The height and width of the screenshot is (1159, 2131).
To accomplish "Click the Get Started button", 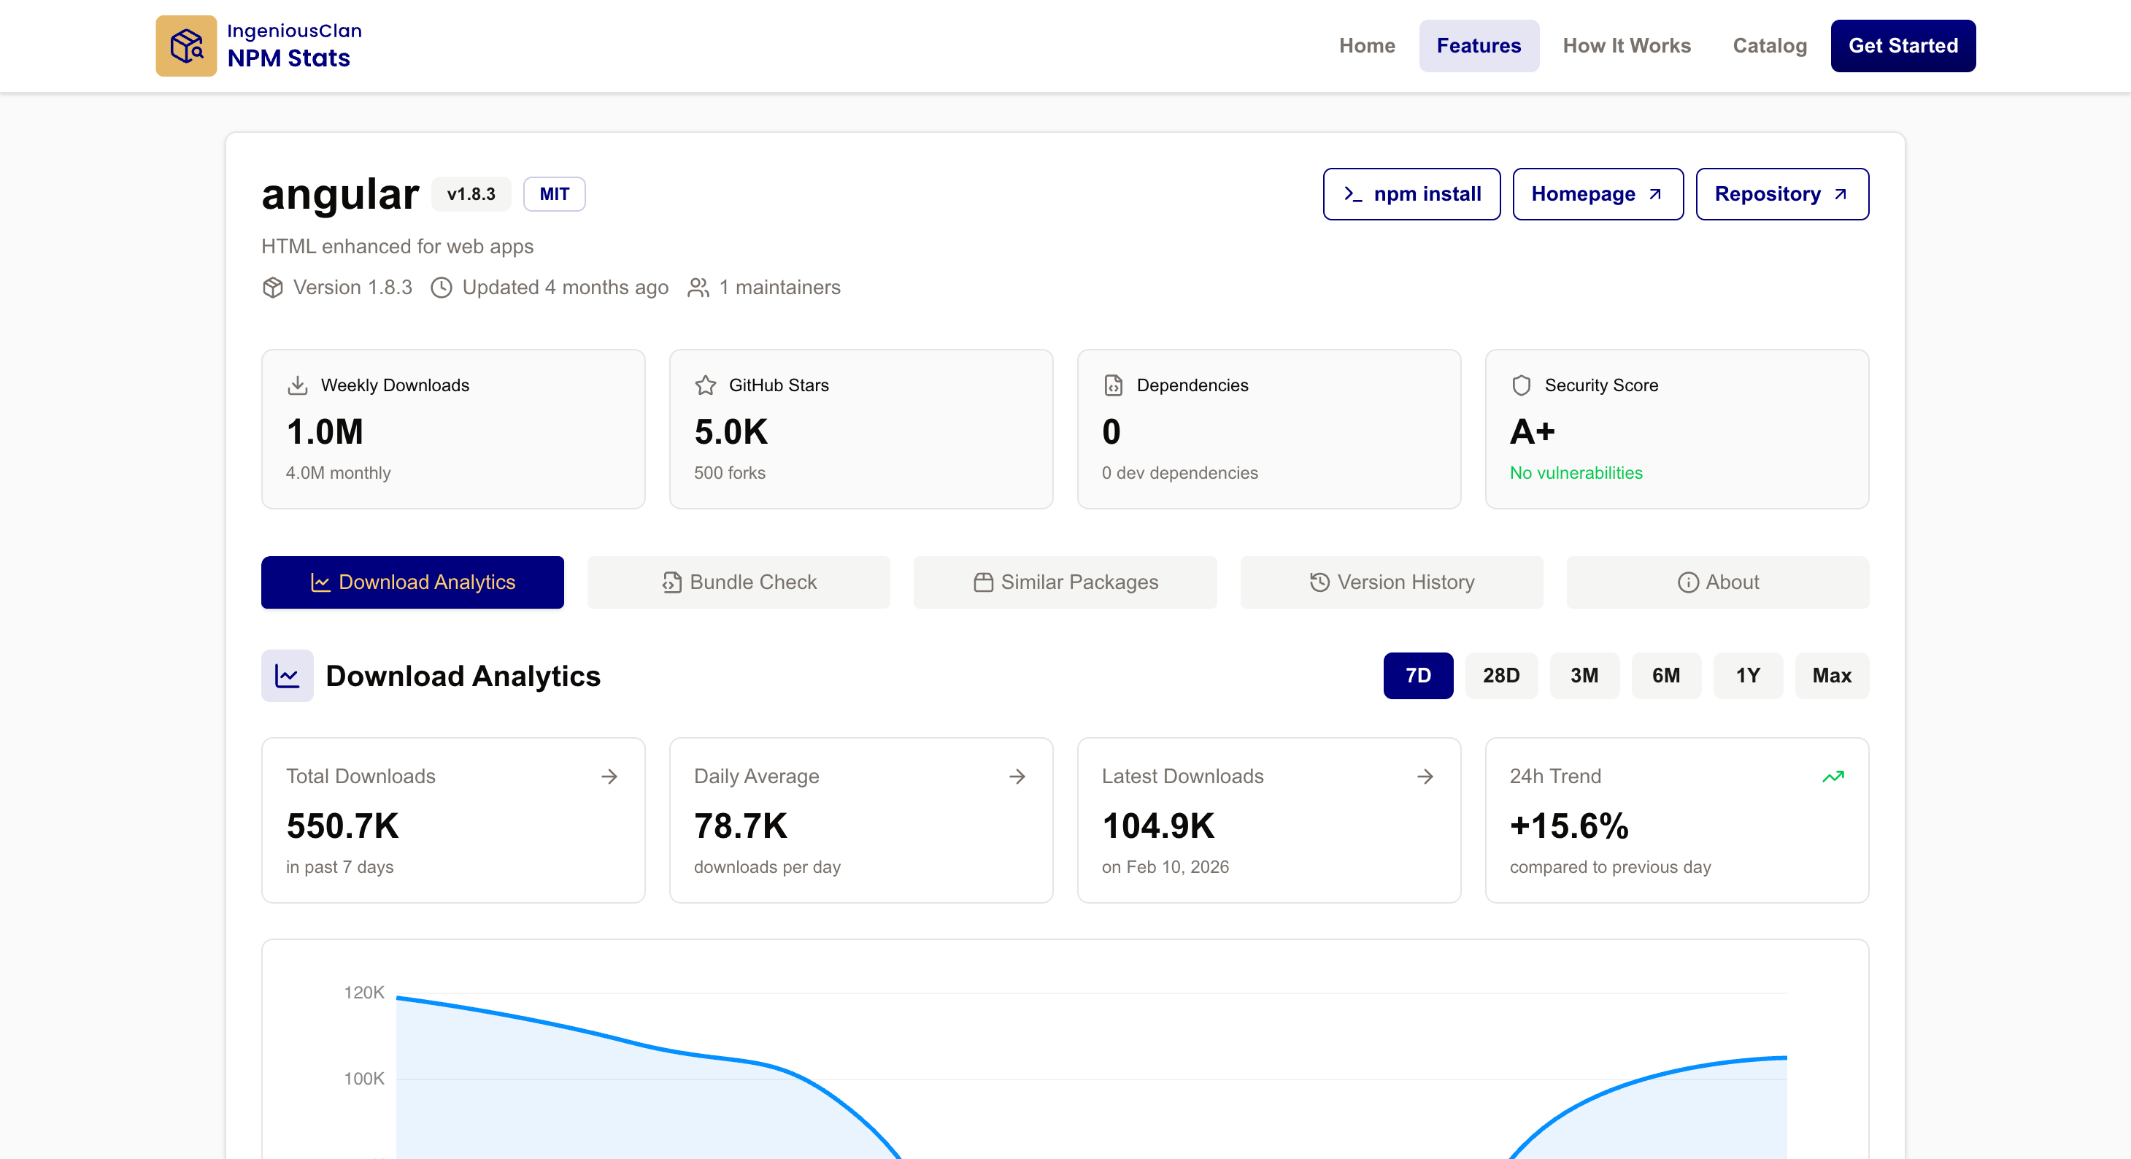I will coord(1903,45).
